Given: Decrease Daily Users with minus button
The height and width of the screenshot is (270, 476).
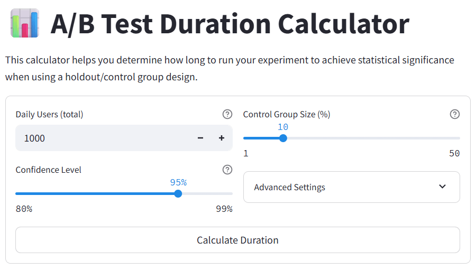Looking at the screenshot, I should tap(200, 138).
